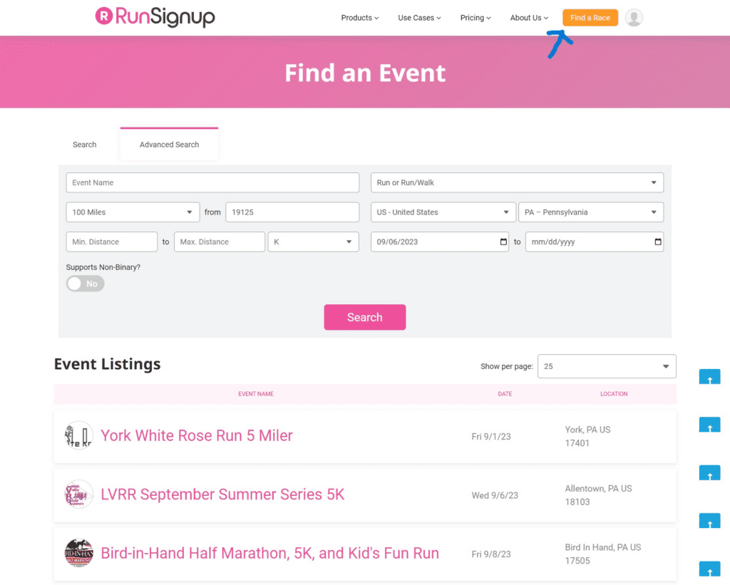Click the start date field 09/06/2023

440,242
